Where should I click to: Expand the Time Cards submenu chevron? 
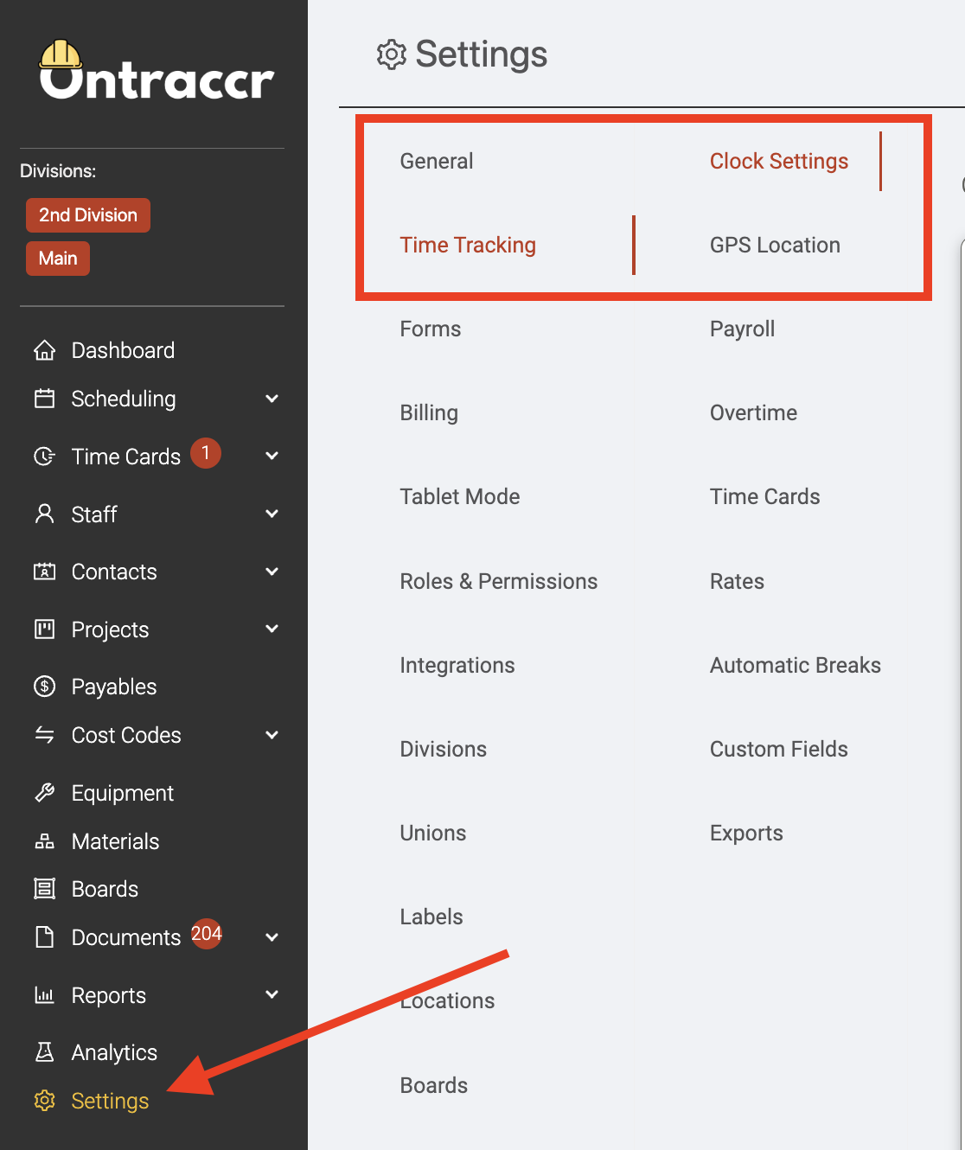point(272,456)
